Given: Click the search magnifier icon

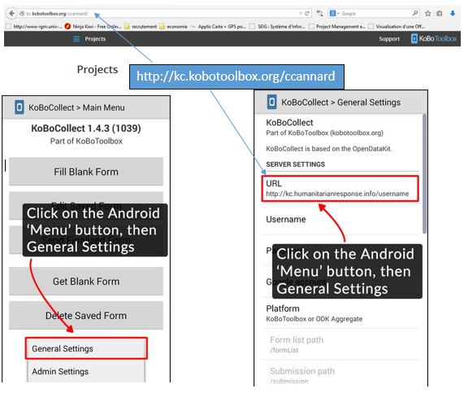Looking at the screenshot, I should [x=415, y=13].
